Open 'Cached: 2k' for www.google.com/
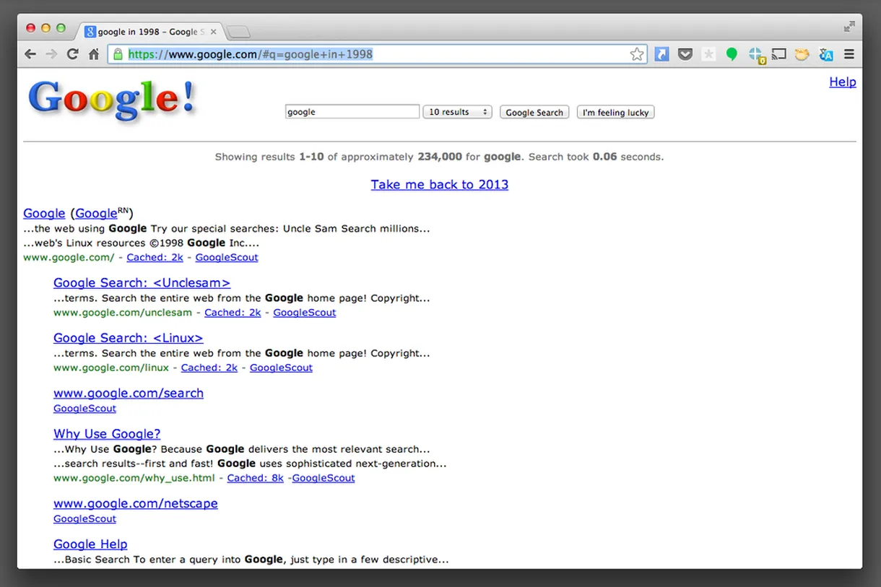 click(x=155, y=257)
